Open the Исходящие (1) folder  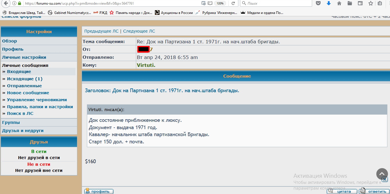(25, 79)
